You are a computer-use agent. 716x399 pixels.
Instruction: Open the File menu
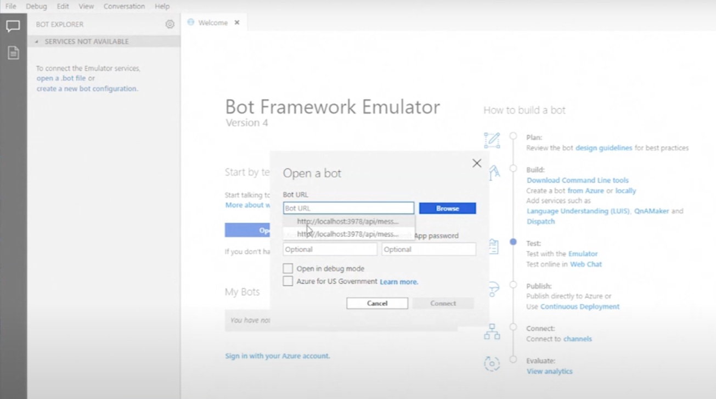point(10,7)
